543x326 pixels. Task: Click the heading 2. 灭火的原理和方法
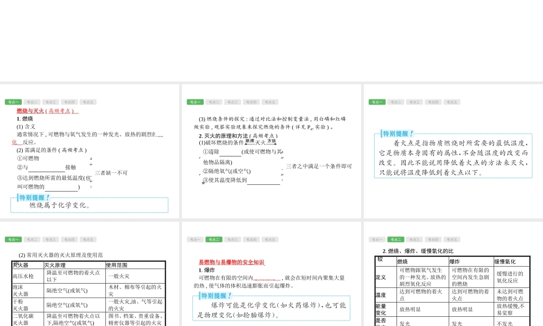238,136
